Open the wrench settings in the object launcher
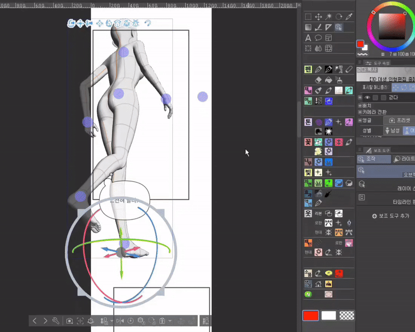415x332 pixels. click(56, 321)
